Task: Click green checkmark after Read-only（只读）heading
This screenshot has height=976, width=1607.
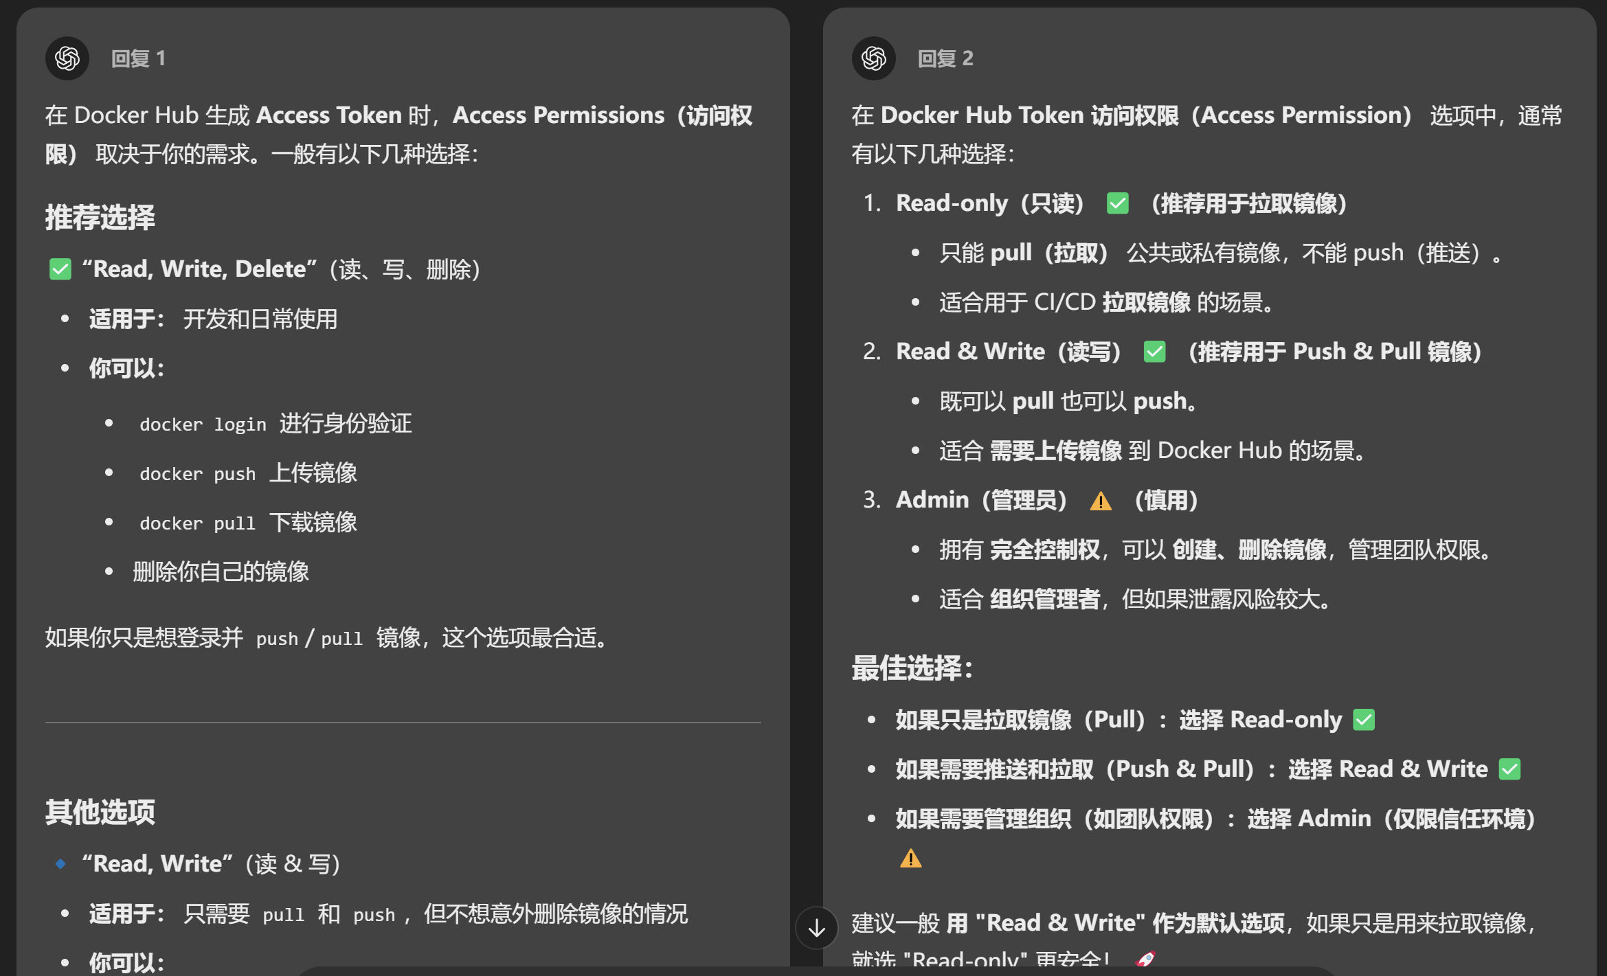Action: 1117,203
